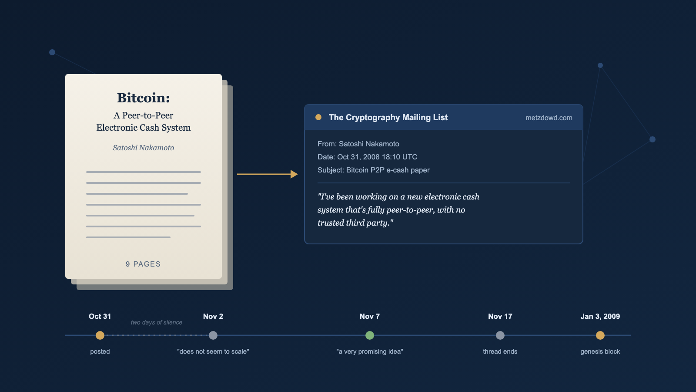Click the posted caption under Oct 31
The width and height of the screenshot is (696, 392).
pyautogui.click(x=100, y=351)
